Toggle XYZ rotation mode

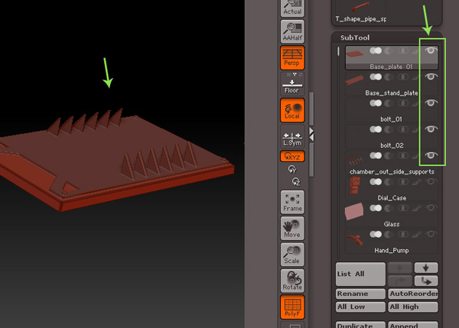(292, 156)
